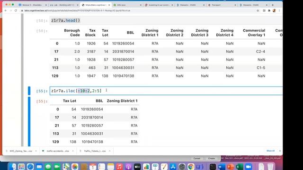Switch to the first Datasets - CKAN tab

pos(190,5)
